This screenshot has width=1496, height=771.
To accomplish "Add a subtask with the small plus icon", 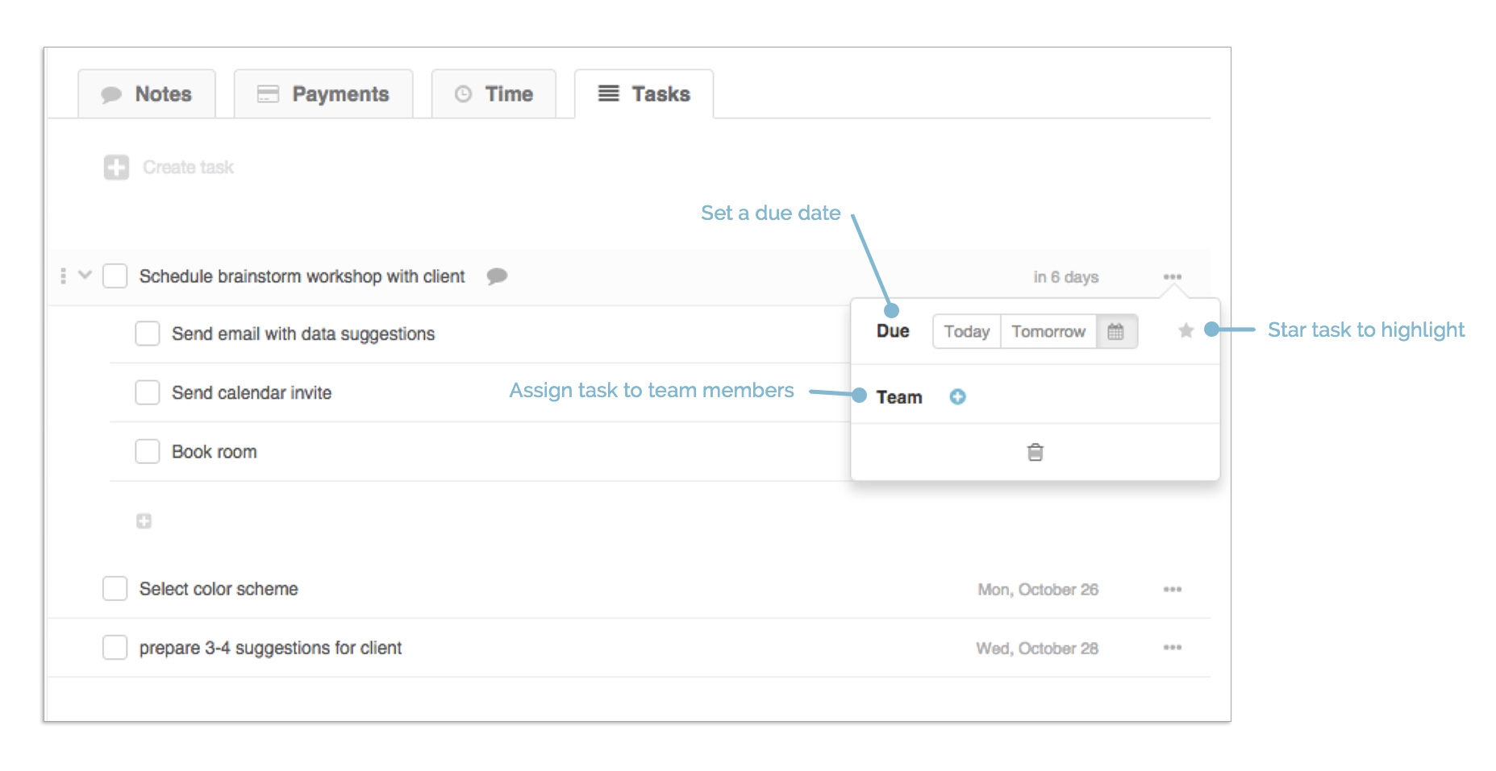I will (144, 520).
